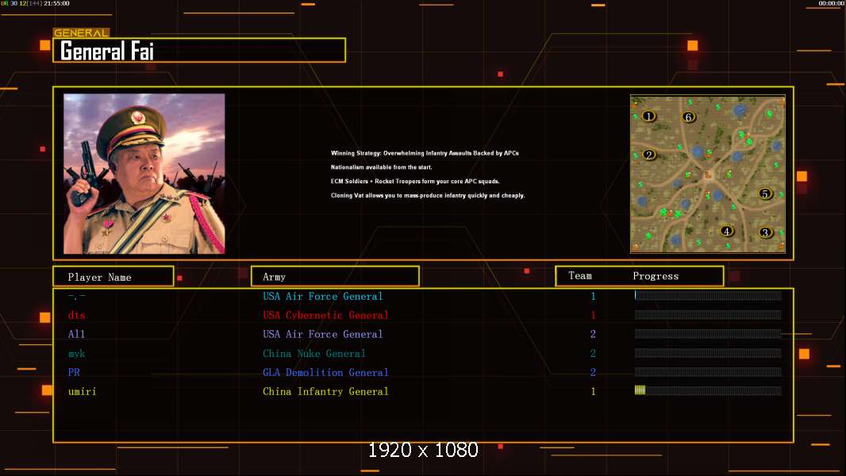
Task: Click the first player name '-.-'
Action: click(77, 296)
